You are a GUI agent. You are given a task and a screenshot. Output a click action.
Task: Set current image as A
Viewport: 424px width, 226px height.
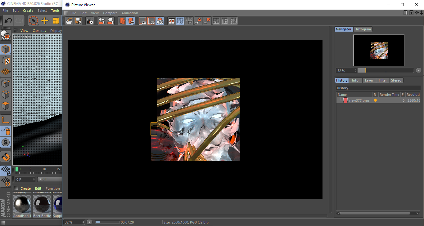(x=198, y=21)
